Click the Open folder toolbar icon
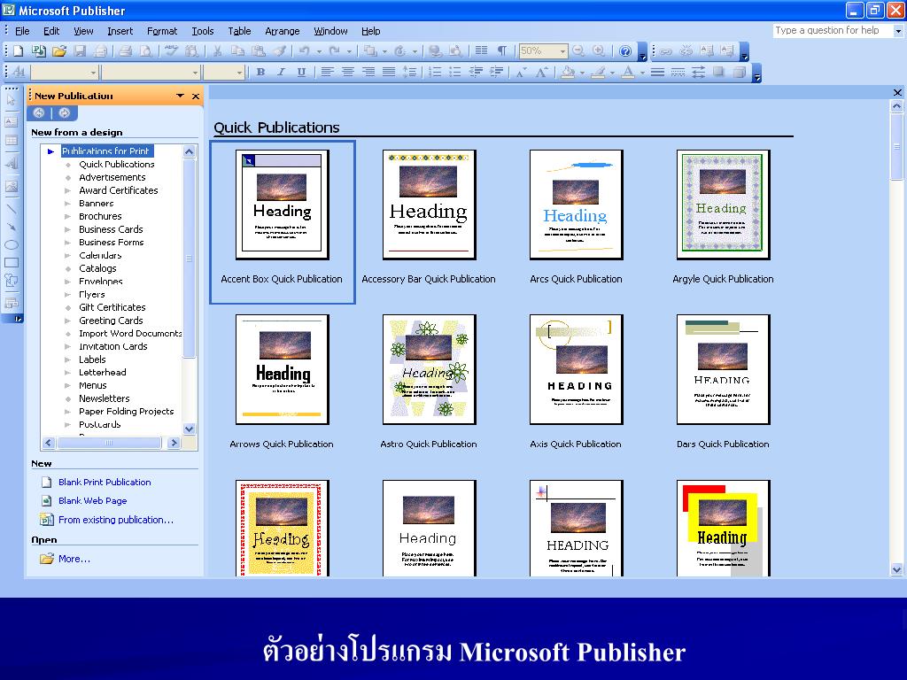Screen dimensions: 907x680 pos(58,51)
